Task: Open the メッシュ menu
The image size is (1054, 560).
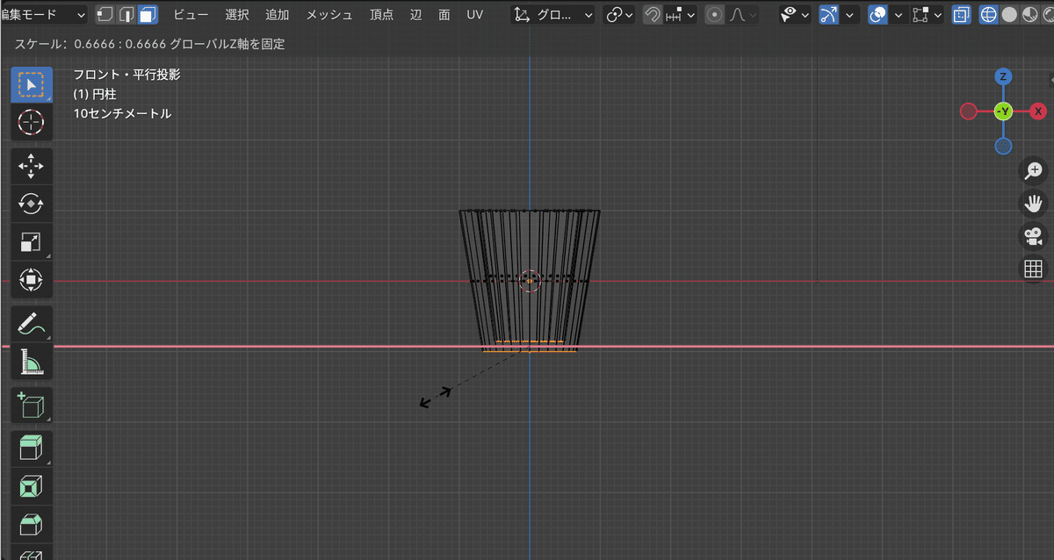Action: (329, 15)
